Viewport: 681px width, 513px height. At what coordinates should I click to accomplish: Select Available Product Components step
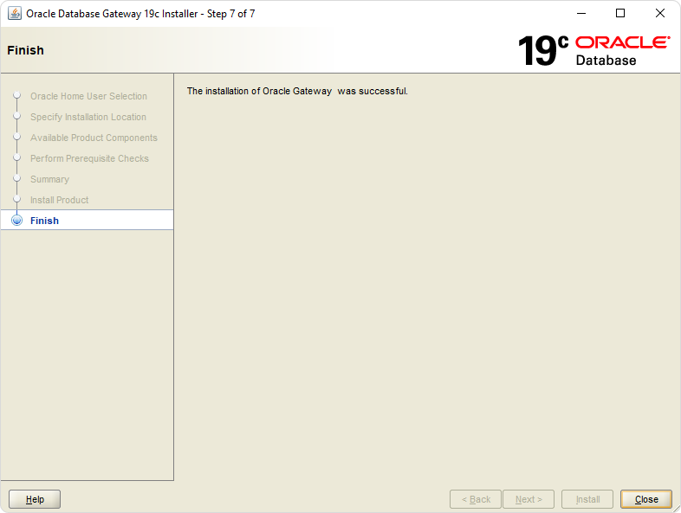tap(94, 138)
